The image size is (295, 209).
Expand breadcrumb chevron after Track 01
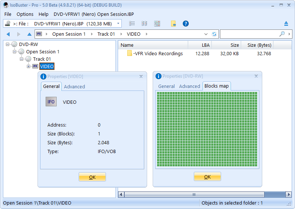pos(121,34)
